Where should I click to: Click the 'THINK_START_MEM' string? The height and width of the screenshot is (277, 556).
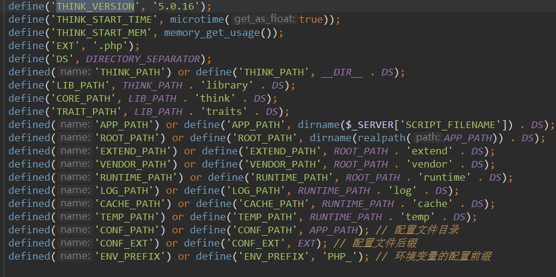coord(101,32)
